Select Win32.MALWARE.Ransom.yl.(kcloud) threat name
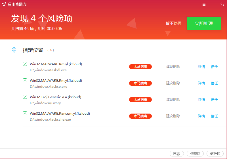This screenshot has height=159, width=227. [60, 114]
